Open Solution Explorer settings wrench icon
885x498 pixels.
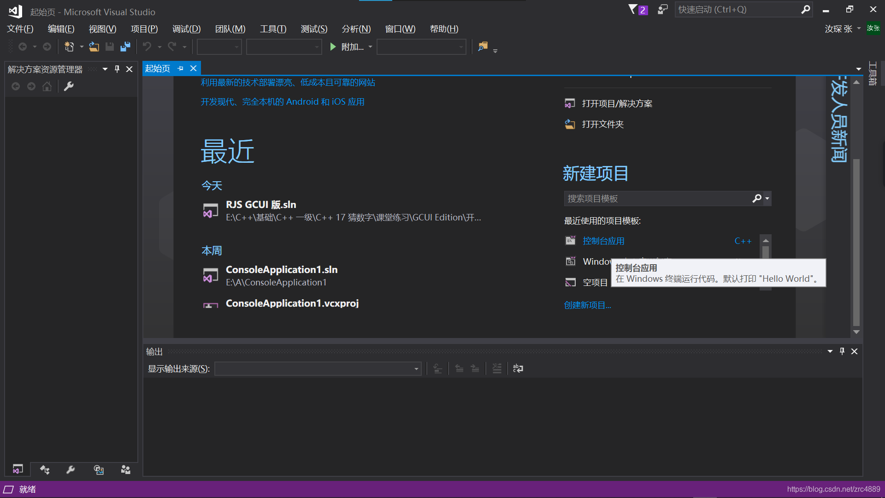coord(69,86)
